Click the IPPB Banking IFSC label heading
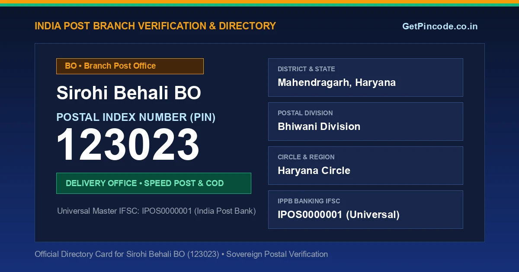This screenshot has width=519, height=272. (x=309, y=201)
